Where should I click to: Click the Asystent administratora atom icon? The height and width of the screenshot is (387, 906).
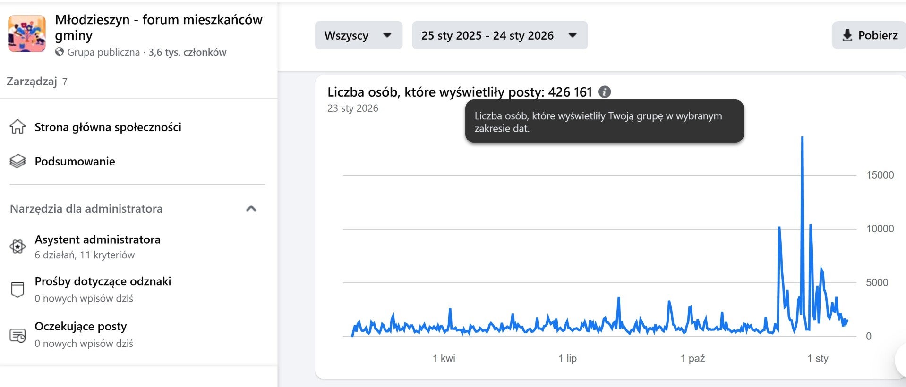click(x=17, y=247)
